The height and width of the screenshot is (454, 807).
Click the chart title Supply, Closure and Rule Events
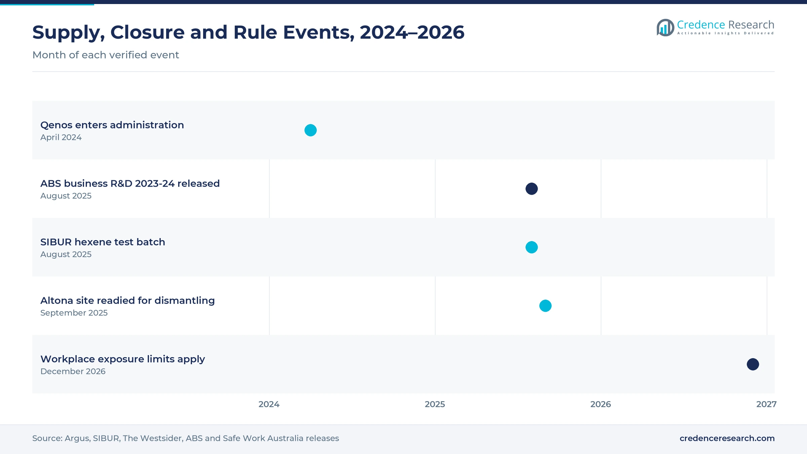(248, 33)
